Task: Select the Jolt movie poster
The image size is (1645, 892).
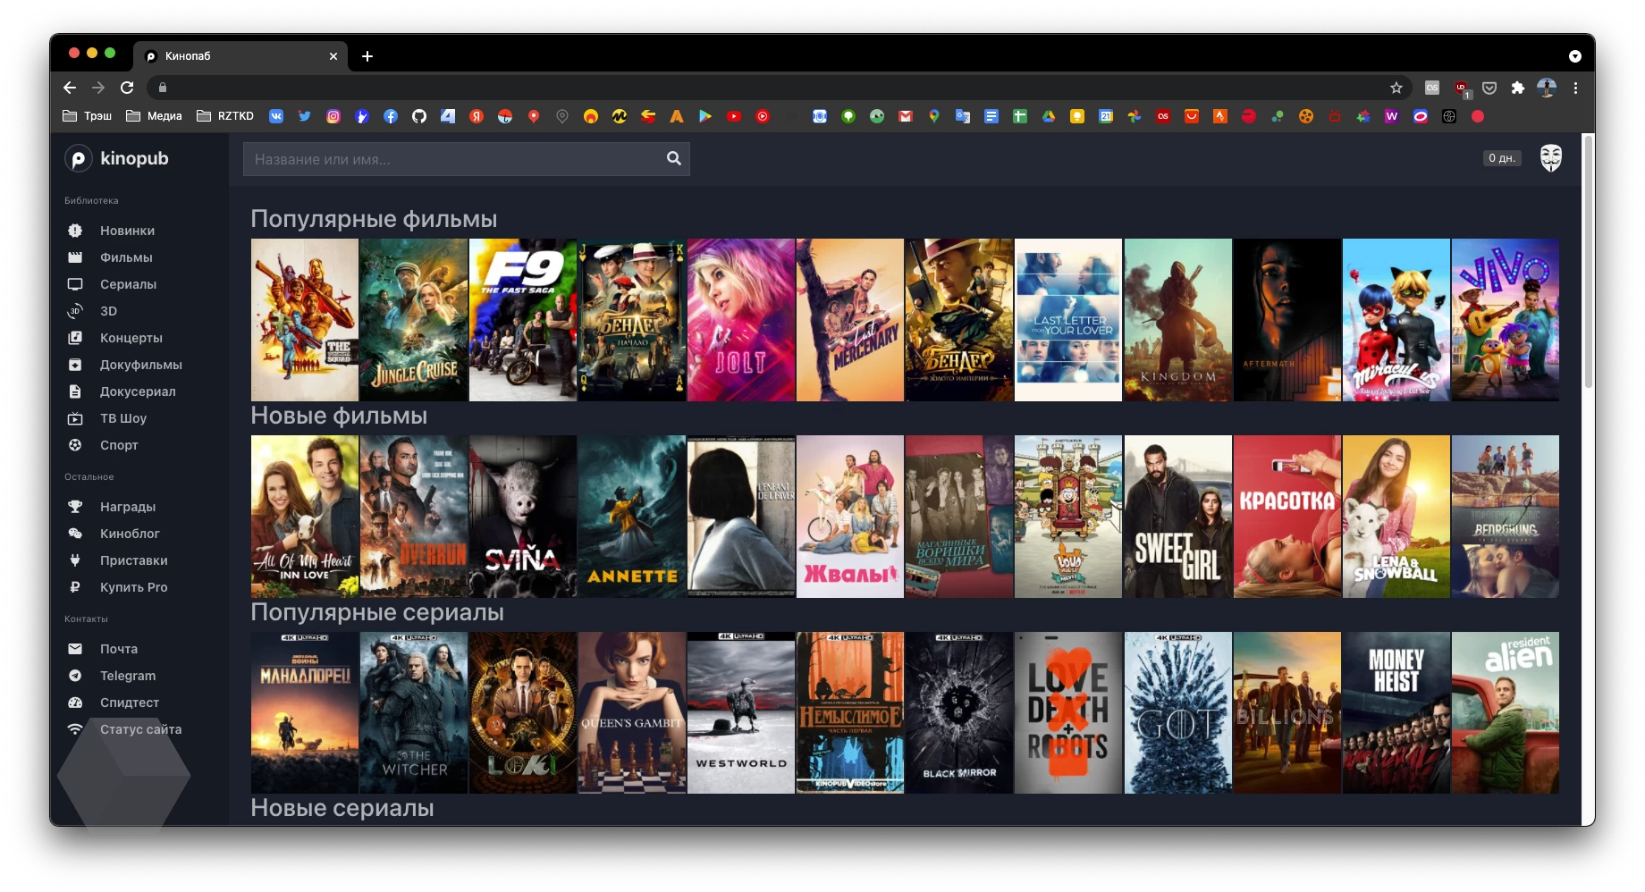Action: (741, 320)
